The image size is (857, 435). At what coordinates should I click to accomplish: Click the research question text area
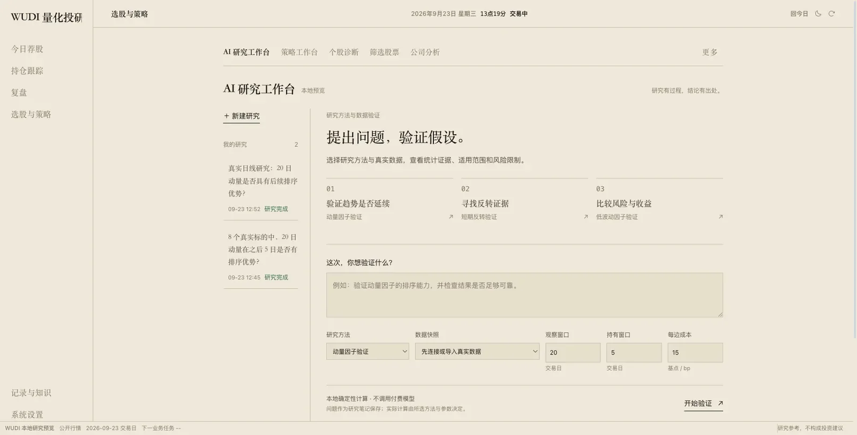click(524, 295)
